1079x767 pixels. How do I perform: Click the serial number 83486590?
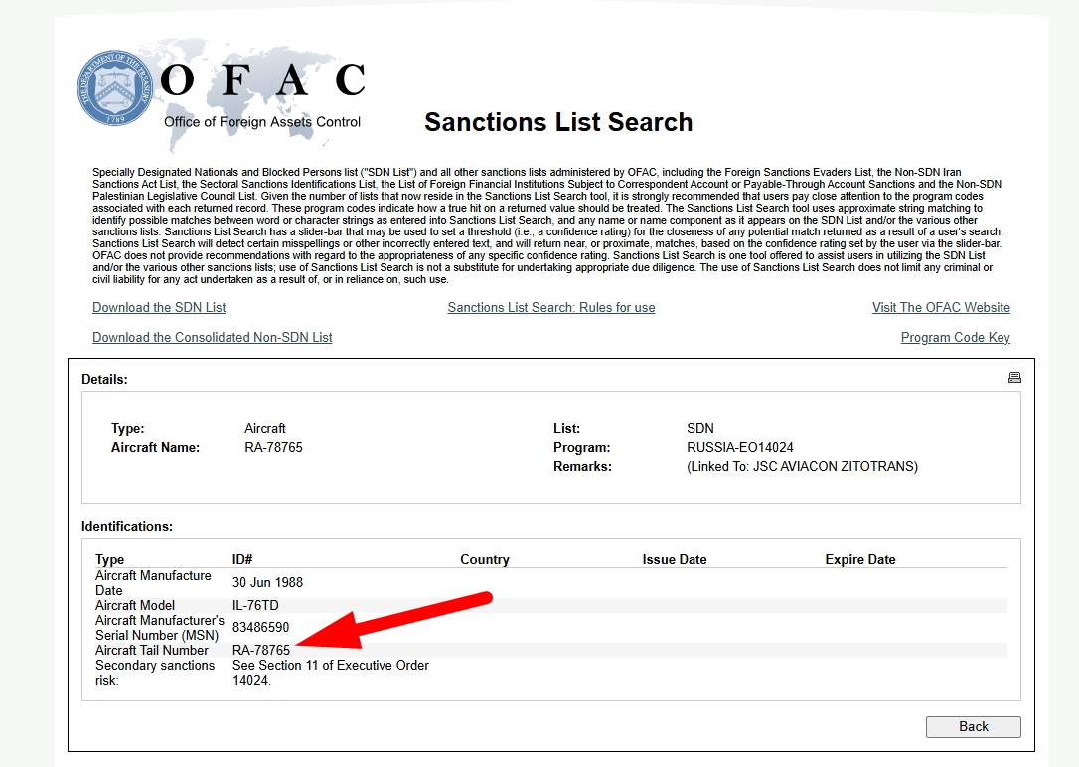coord(261,628)
